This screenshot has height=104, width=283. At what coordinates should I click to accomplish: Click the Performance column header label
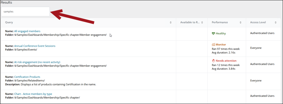pos(220,22)
